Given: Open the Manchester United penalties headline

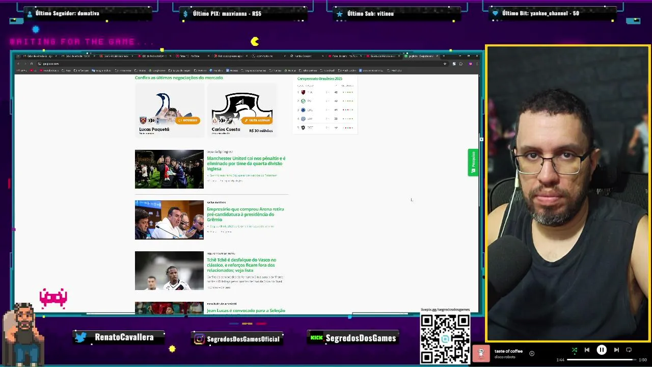Looking at the screenshot, I should click(246, 163).
